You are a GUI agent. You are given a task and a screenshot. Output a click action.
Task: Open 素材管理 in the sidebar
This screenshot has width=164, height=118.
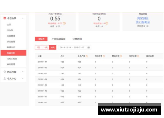click(11, 64)
